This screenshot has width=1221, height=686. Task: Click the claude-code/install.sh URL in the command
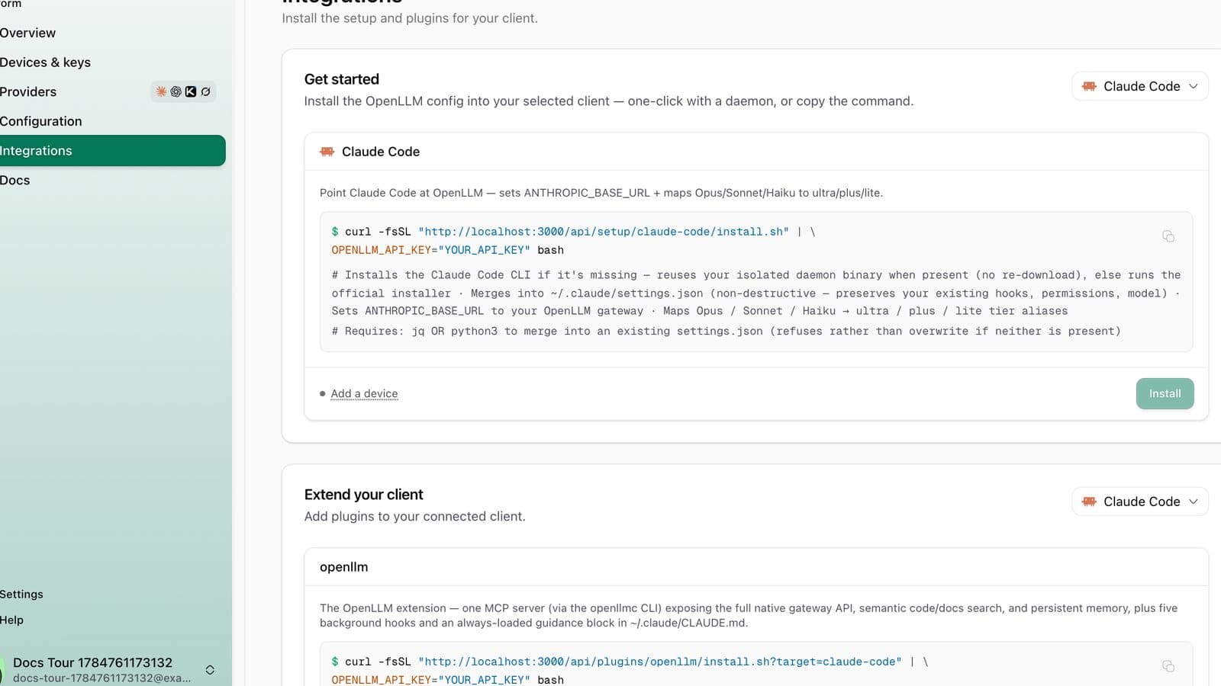(604, 232)
